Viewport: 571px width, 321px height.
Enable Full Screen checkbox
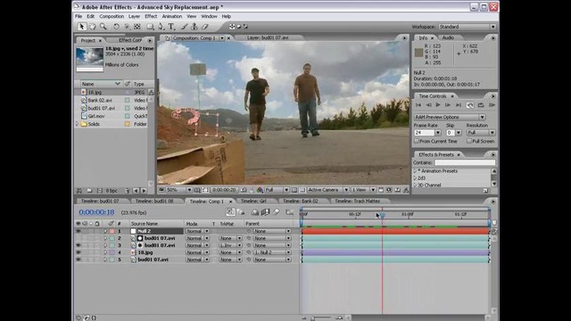[469, 141]
